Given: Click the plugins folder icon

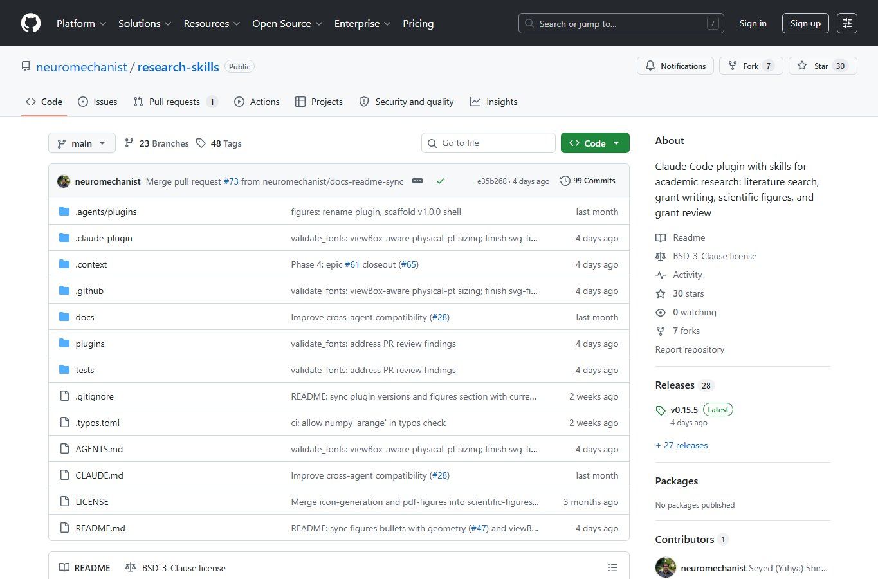Looking at the screenshot, I should click(64, 344).
